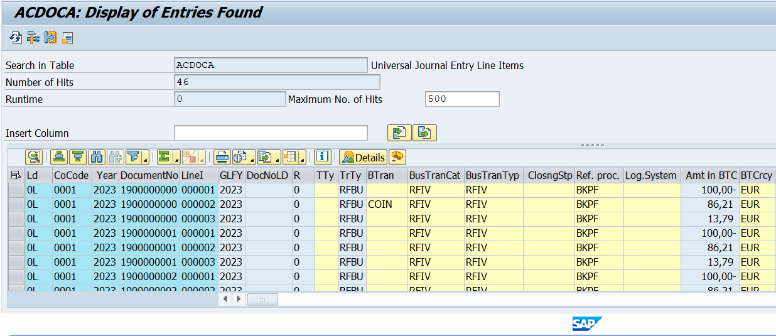The height and width of the screenshot is (336, 776).
Task: Select the DocumentNo column header
Action: pyautogui.click(x=149, y=175)
